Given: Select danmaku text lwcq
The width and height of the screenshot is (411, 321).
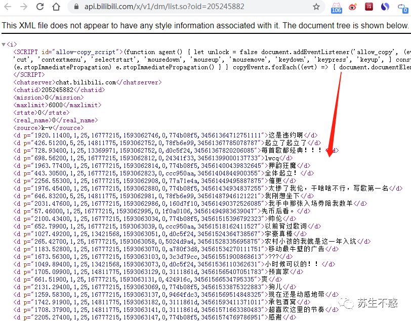Looking at the screenshot, I should point(272,158).
